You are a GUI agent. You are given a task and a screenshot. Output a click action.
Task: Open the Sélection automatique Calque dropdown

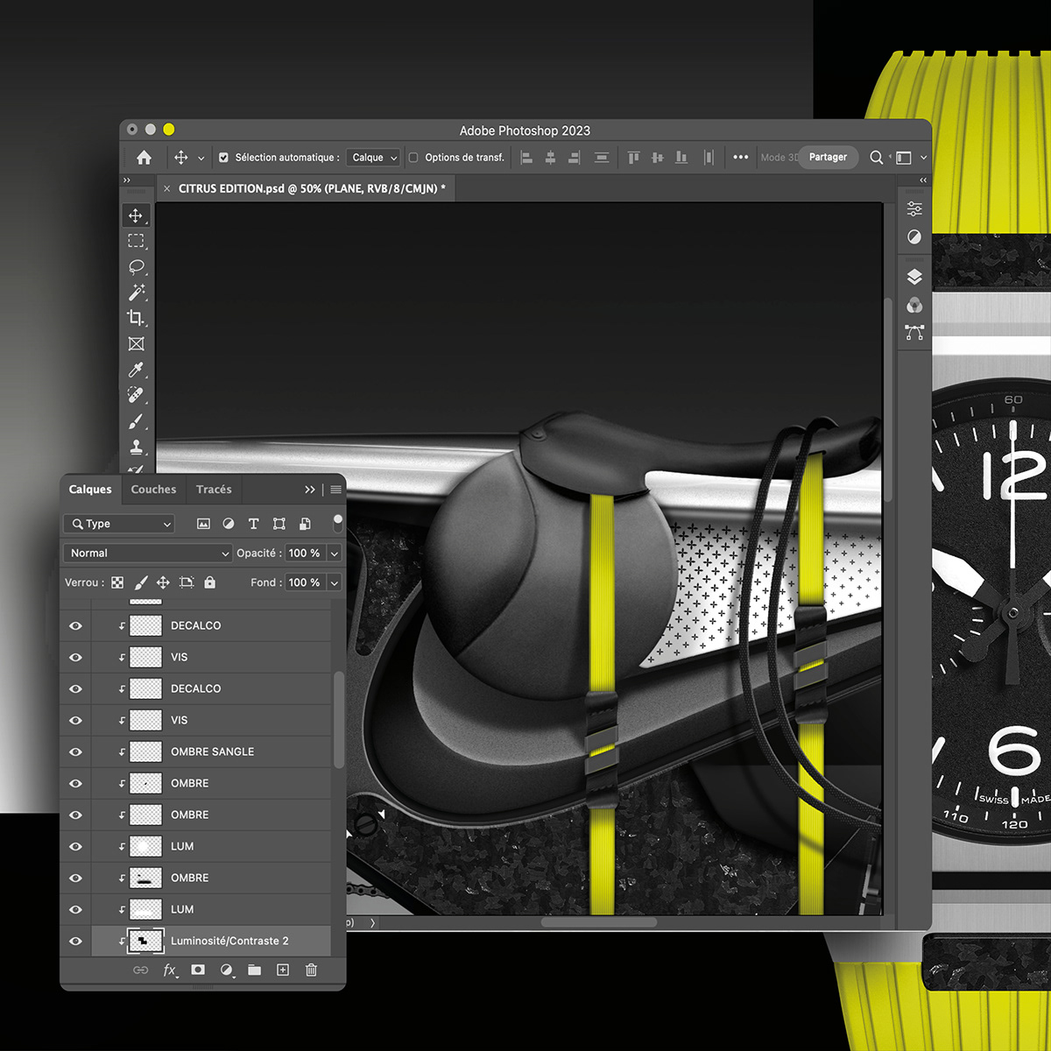[372, 157]
